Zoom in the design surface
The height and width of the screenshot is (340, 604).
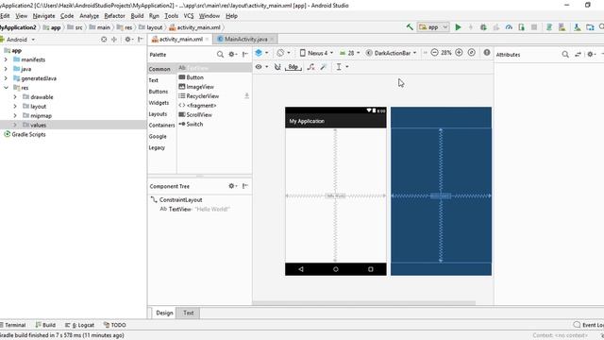pos(459,53)
